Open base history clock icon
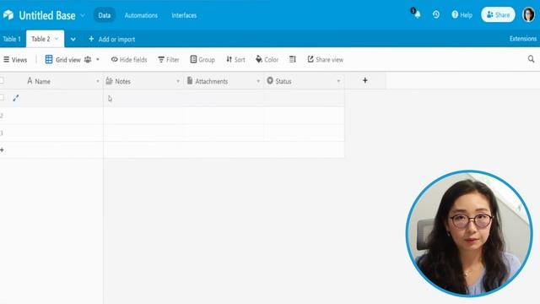The image size is (540, 304). click(x=436, y=14)
